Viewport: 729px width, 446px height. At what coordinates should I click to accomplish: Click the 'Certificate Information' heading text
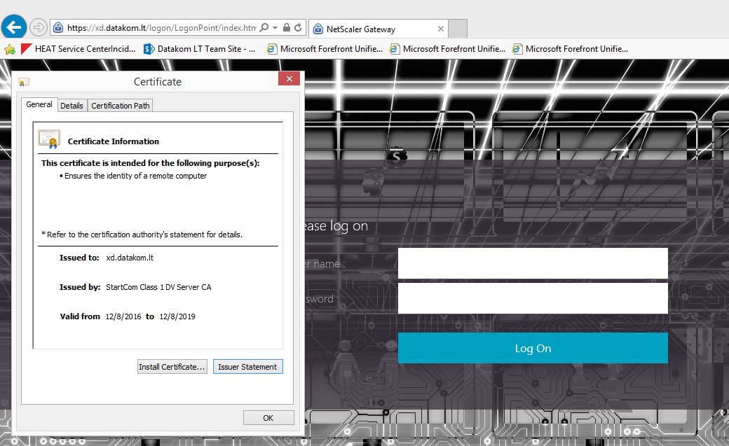coord(114,141)
